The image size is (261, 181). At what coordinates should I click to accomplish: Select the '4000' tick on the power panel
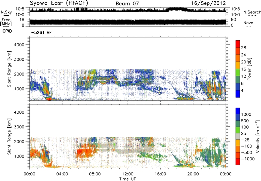click(19, 45)
